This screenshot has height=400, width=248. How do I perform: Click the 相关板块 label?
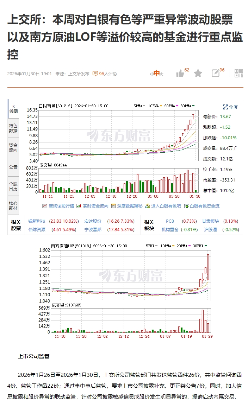tap(149, 225)
